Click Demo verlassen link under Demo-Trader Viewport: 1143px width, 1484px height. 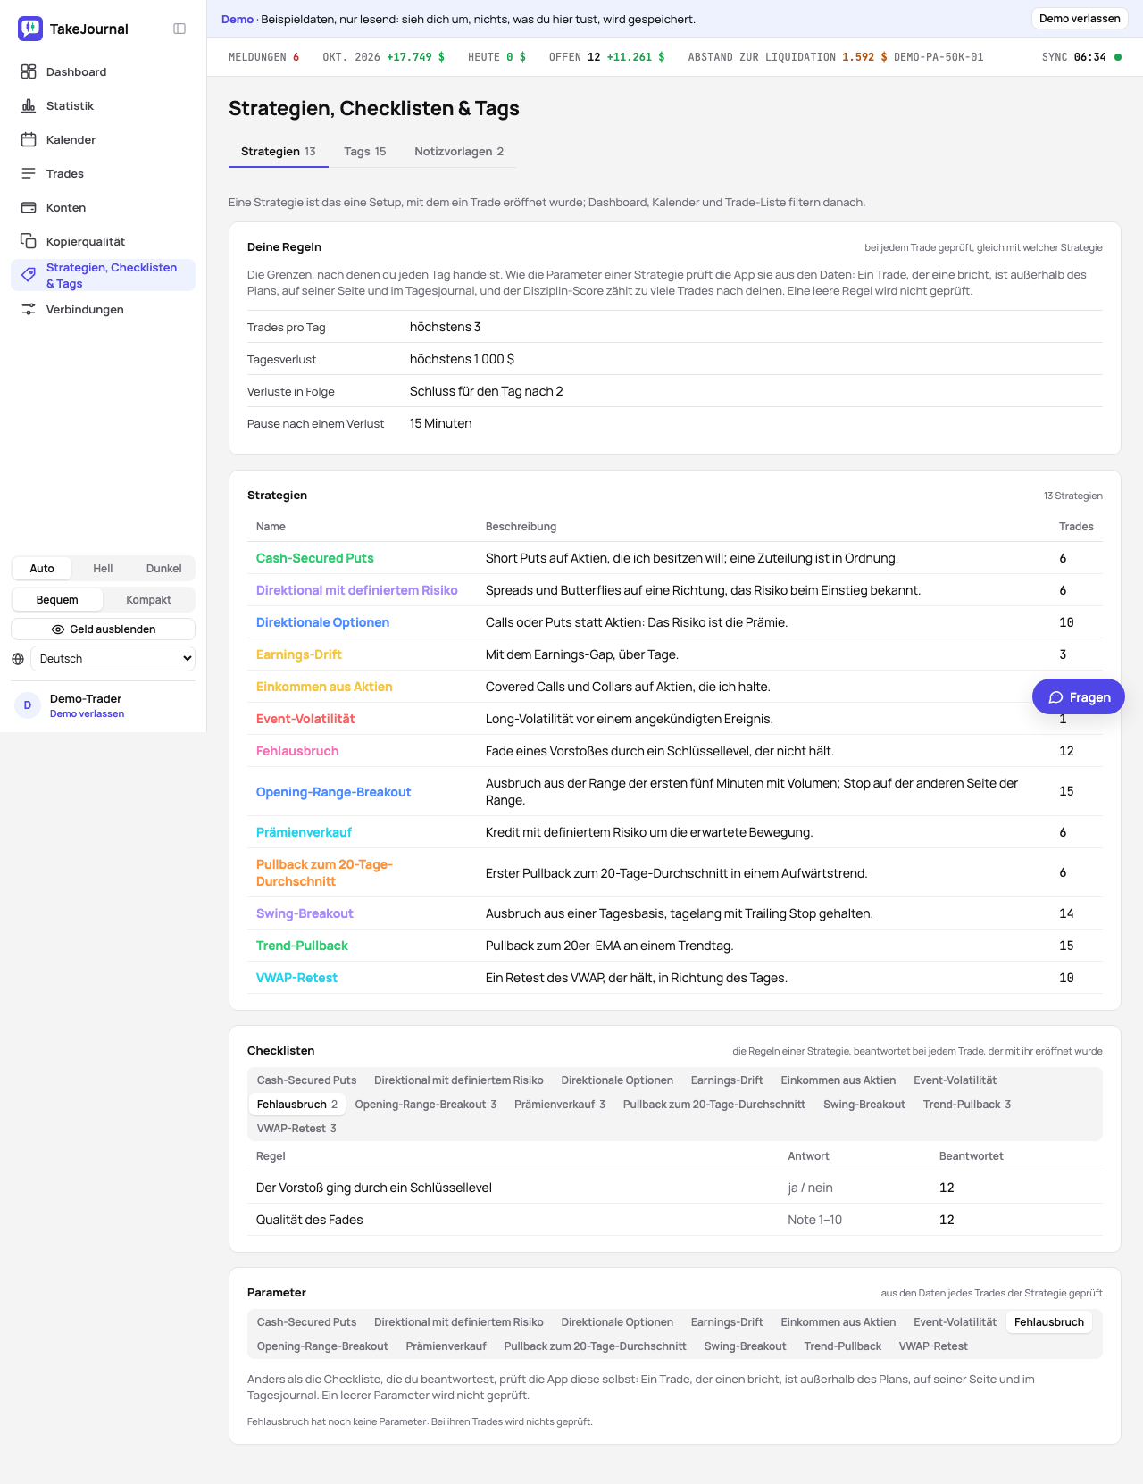click(x=87, y=714)
